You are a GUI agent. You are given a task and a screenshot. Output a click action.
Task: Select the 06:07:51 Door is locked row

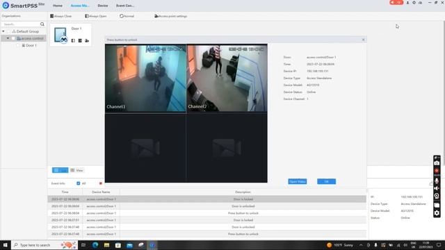pyautogui.click(x=207, y=220)
